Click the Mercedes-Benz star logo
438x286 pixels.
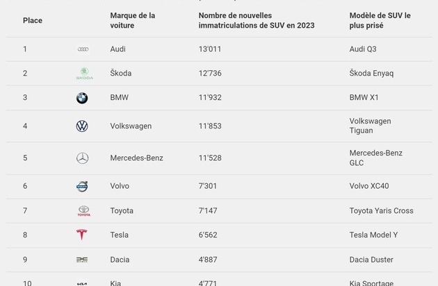[82, 158]
